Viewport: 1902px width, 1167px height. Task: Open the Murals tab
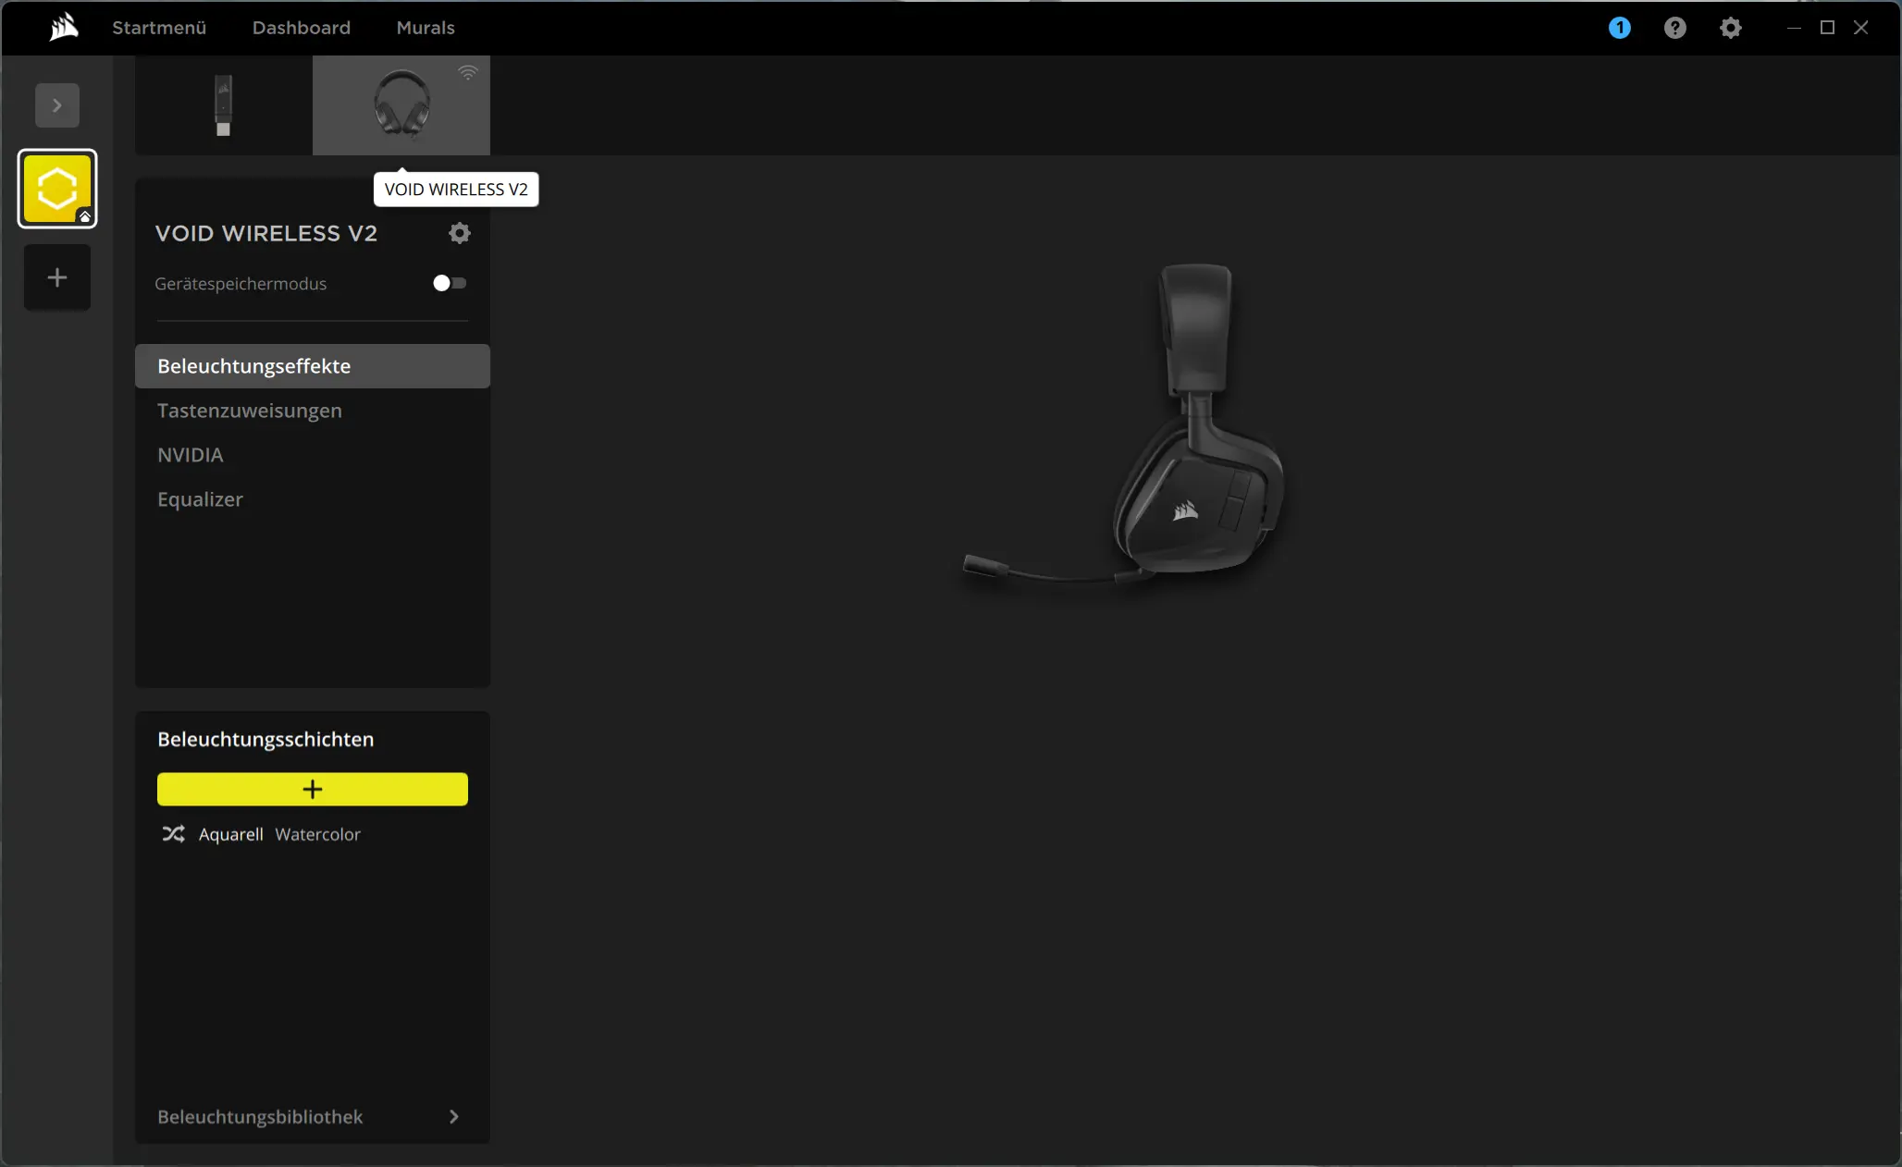(x=425, y=28)
